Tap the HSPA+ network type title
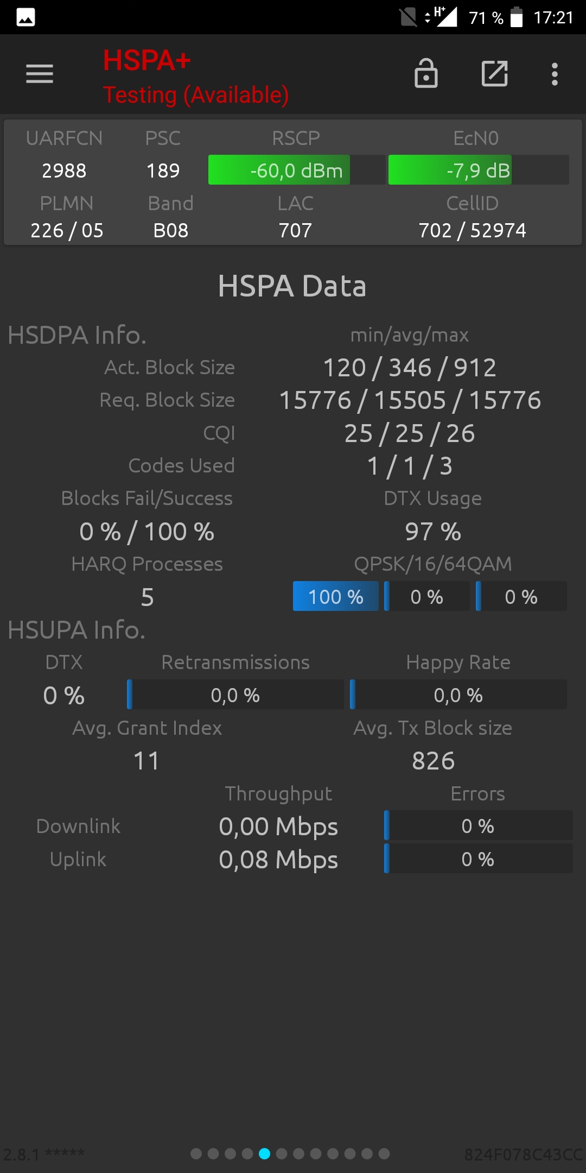 (x=147, y=60)
